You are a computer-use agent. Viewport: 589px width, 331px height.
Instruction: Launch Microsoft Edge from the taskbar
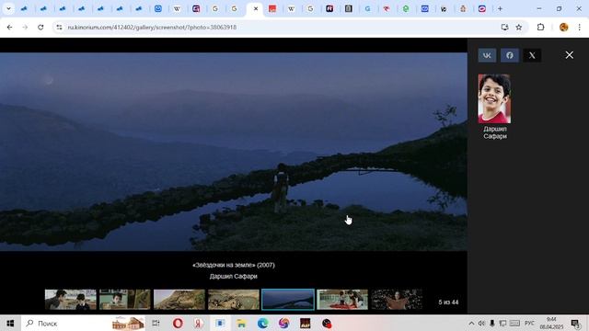tap(263, 323)
